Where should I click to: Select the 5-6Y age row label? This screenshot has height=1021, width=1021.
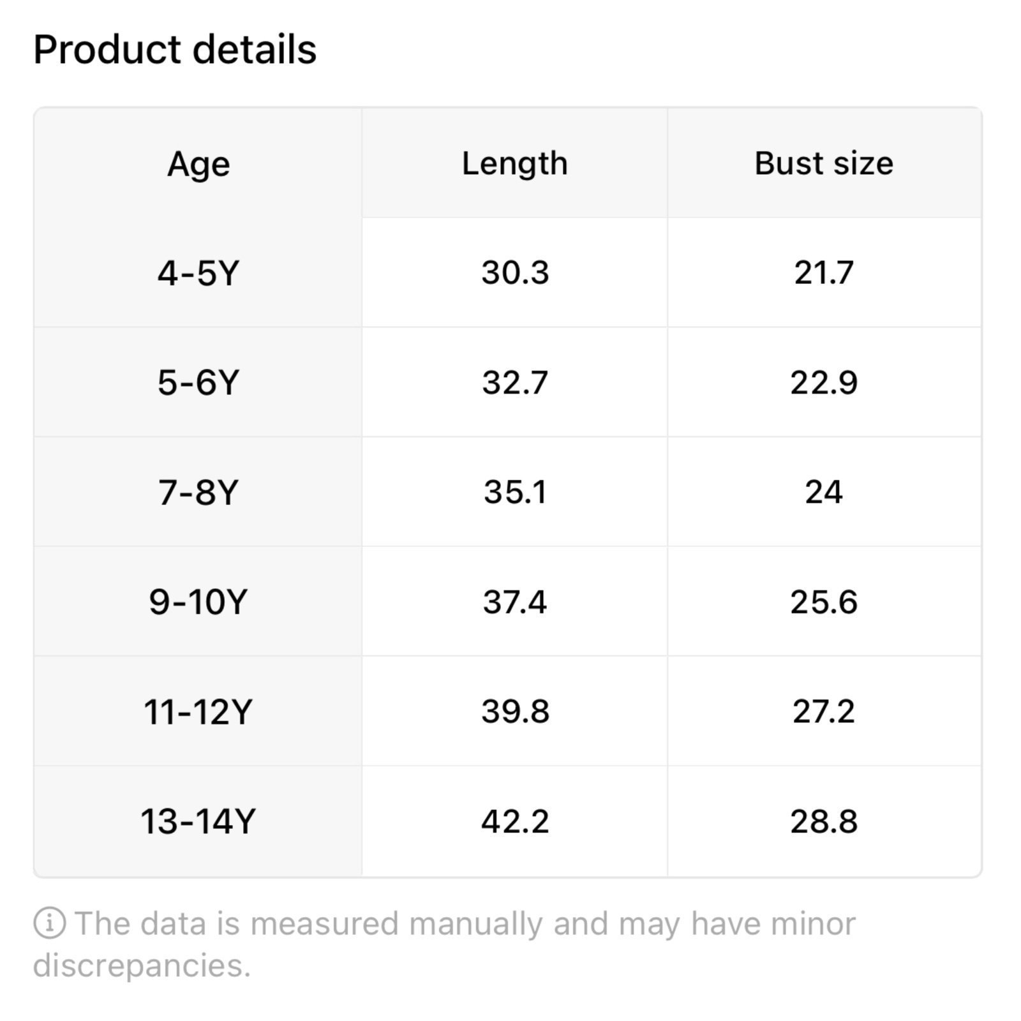click(x=198, y=383)
